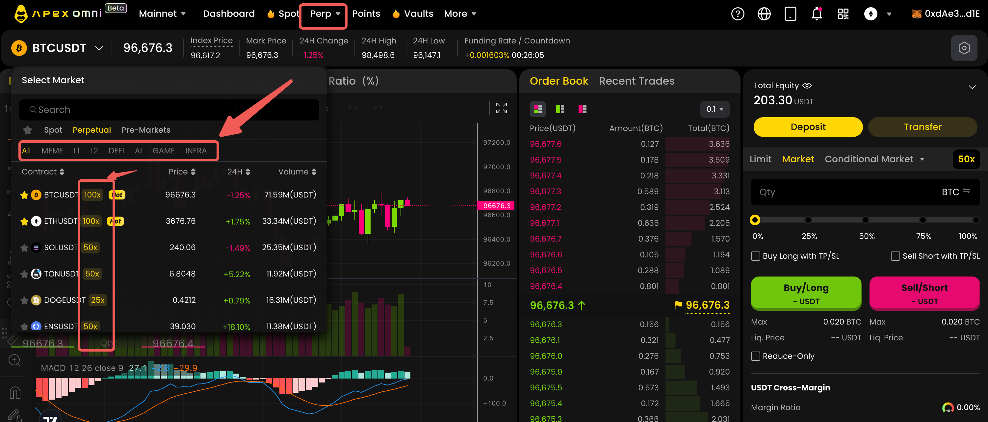Set quantity slider to 25%
988x422 pixels.
click(808, 220)
